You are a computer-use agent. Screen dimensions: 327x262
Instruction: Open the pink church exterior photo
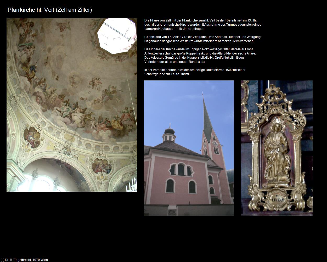coord(189,148)
